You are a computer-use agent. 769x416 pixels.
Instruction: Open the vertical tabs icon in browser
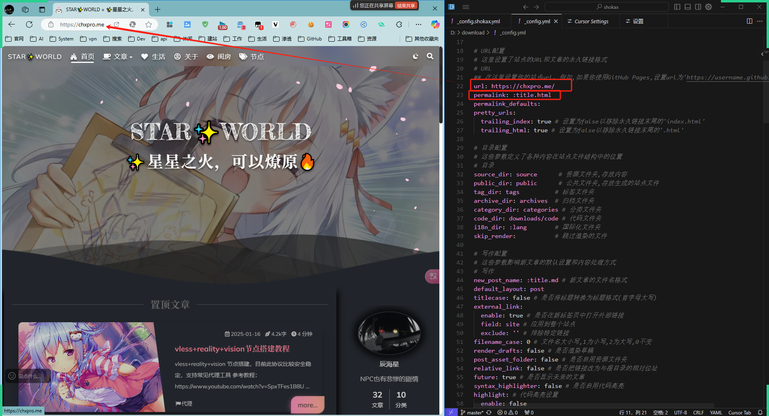pyautogui.click(x=42, y=10)
